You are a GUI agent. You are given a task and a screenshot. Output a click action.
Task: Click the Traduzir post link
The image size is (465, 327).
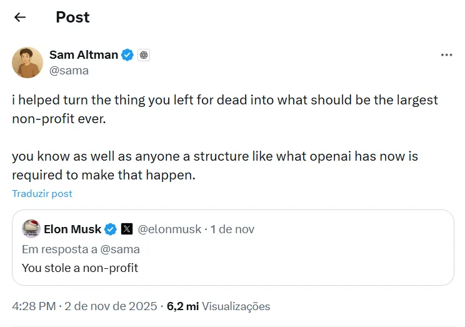[42, 194]
